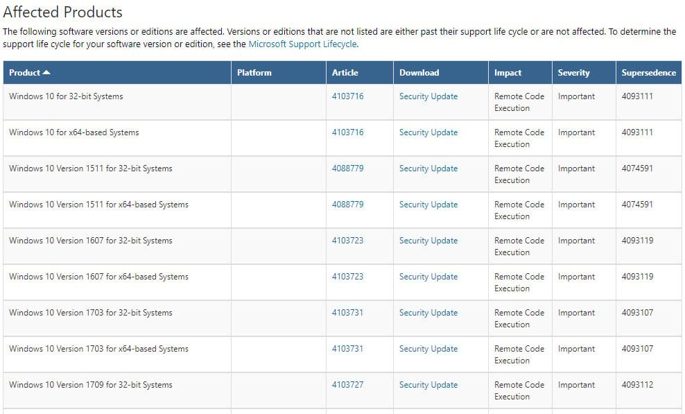Open article 4103716 for Windows 10 32-bit Systems
685x414 pixels.
[x=347, y=96]
